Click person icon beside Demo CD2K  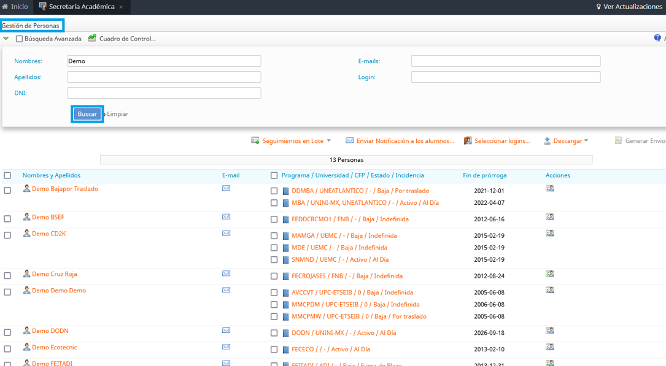[x=26, y=234]
